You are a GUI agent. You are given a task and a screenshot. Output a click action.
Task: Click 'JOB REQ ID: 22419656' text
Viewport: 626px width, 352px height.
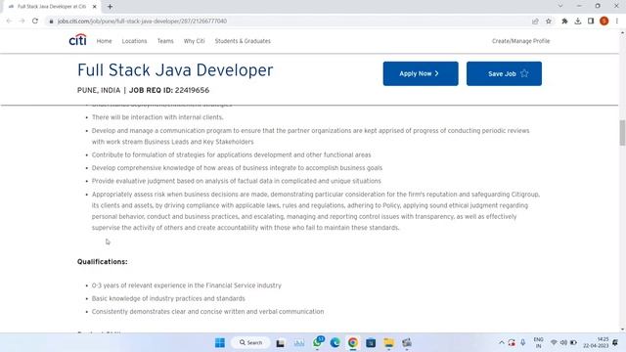pyautogui.click(x=169, y=90)
